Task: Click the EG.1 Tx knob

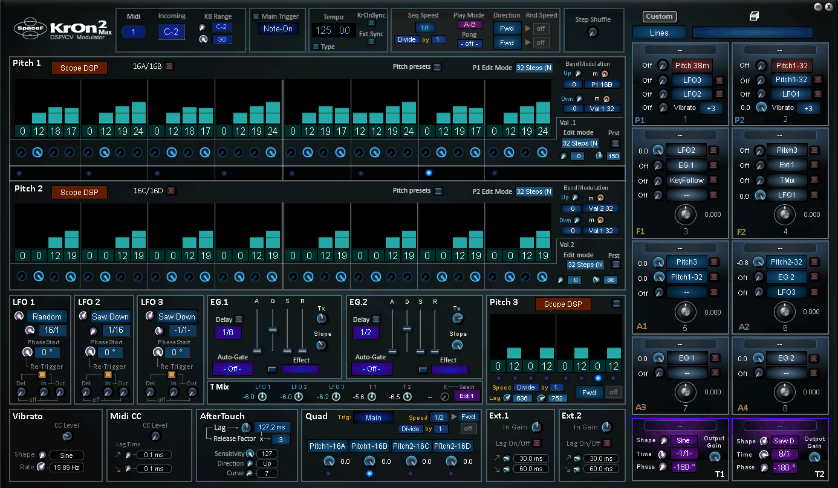Action: click(x=321, y=318)
